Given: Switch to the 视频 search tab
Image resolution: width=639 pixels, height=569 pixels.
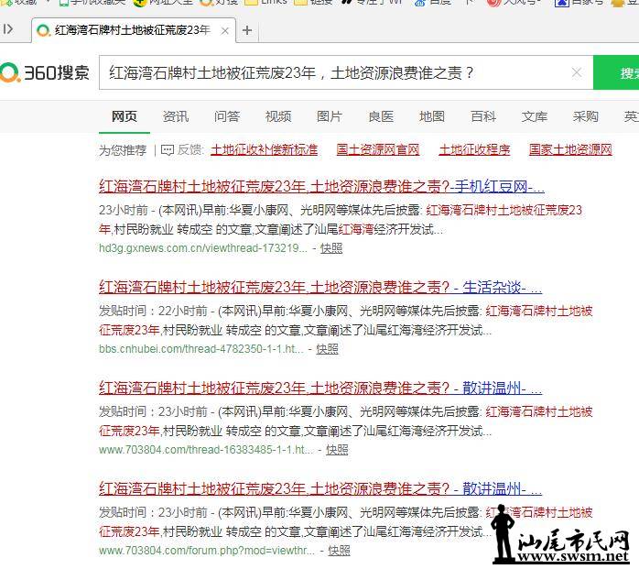Looking at the screenshot, I should [x=278, y=116].
